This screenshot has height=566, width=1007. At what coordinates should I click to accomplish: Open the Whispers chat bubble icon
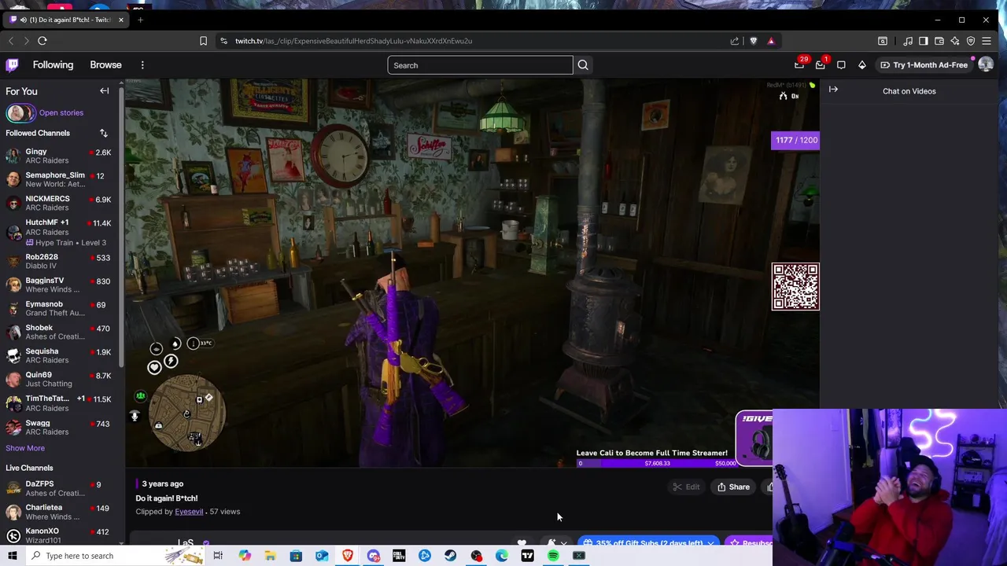pos(841,65)
